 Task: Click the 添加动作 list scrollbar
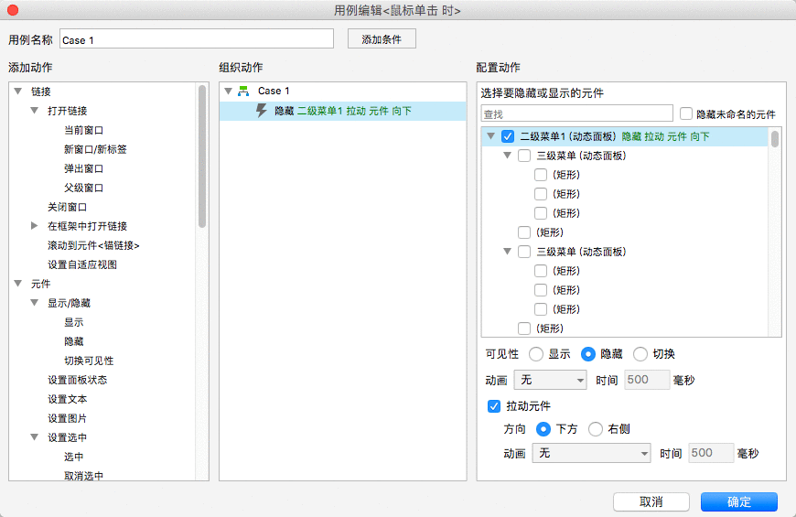[202, 156]
